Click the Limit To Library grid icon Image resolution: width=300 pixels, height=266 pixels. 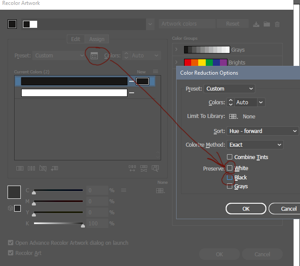[234, 116]
